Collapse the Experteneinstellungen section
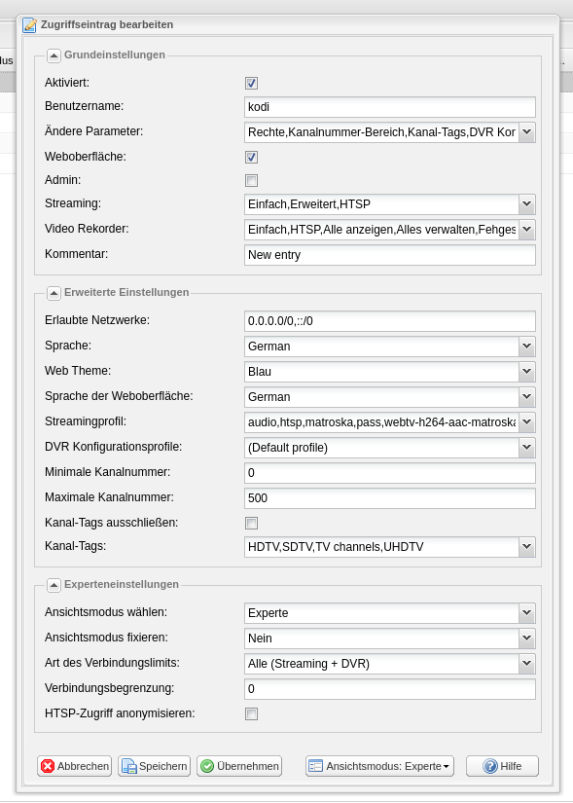The image size is (573, 803). [x=54, y=585]
